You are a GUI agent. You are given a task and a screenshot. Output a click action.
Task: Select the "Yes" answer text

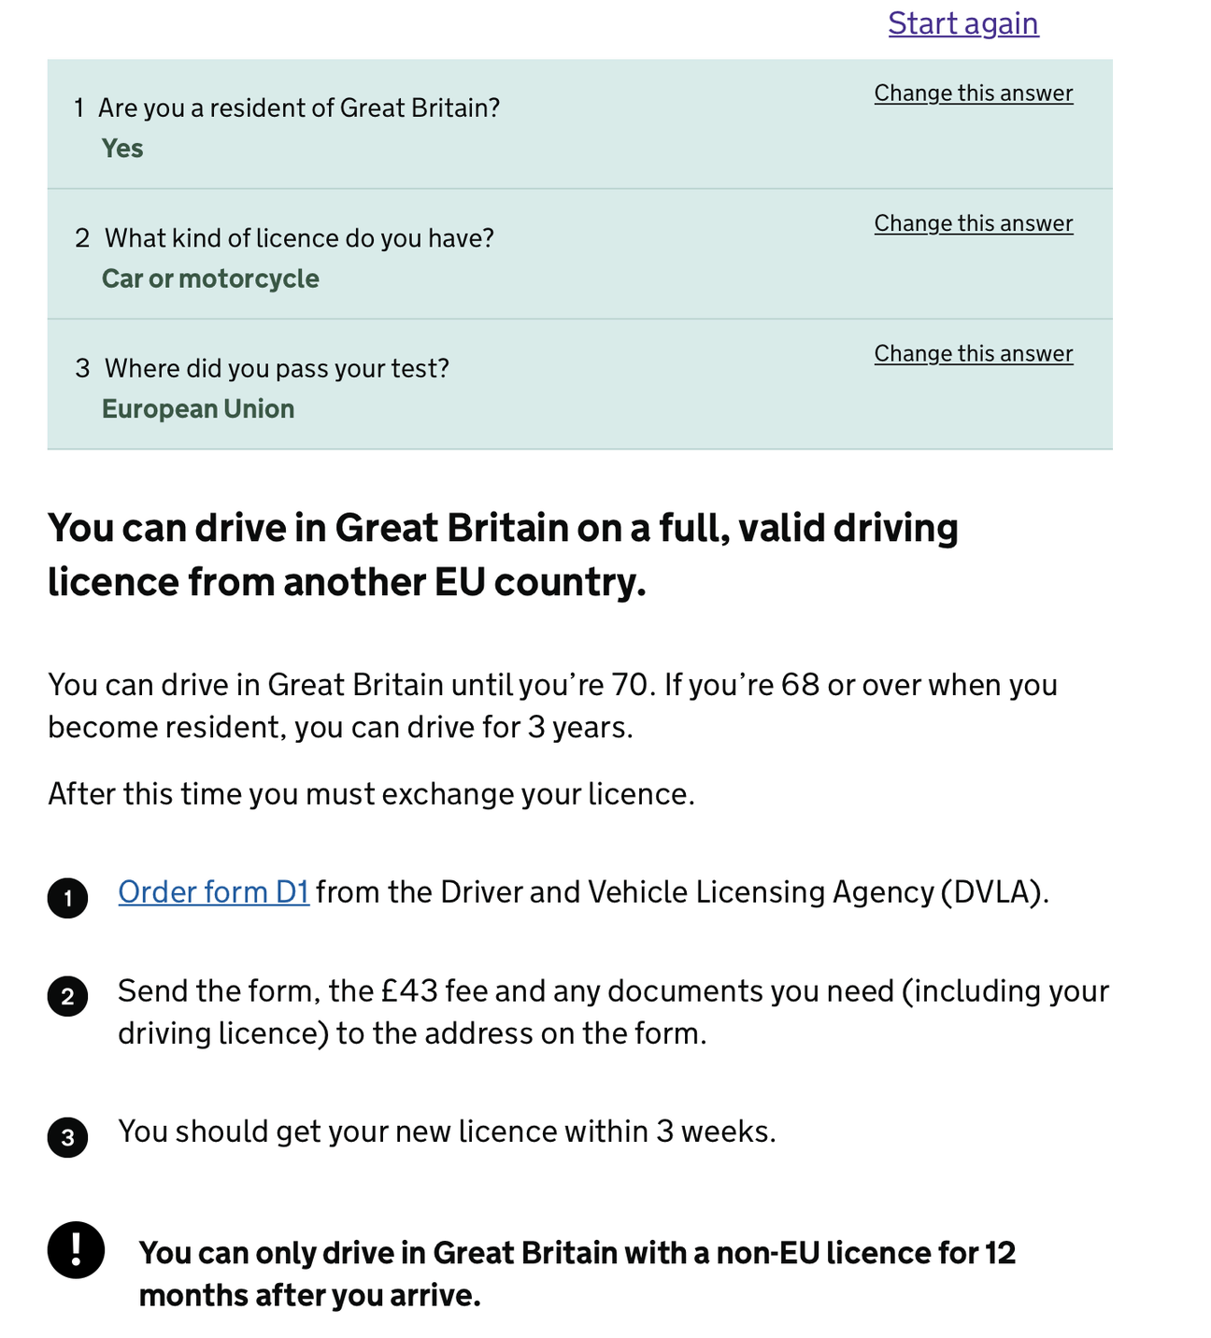(x=122, y=149)
